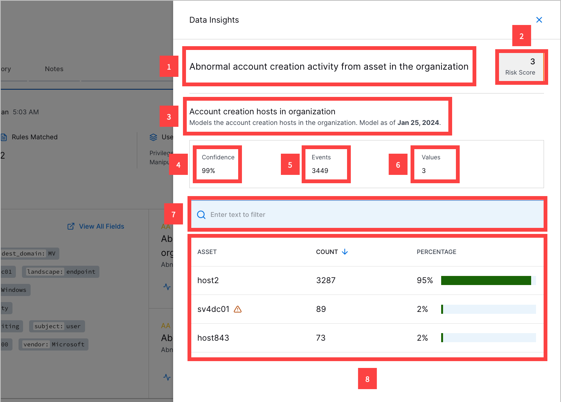561x402 pixels.
Task: Click the View All Fields external link icon
Action: [x=71, y=226]
